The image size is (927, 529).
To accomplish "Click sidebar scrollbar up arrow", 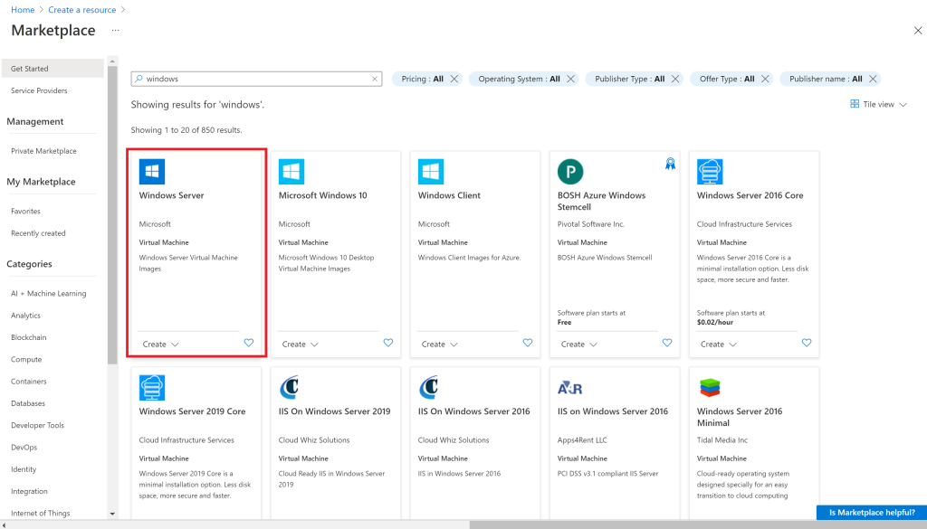I will [x=112, y=61].
